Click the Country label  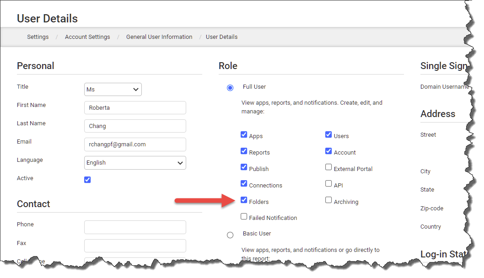click(x=430, y=227)
